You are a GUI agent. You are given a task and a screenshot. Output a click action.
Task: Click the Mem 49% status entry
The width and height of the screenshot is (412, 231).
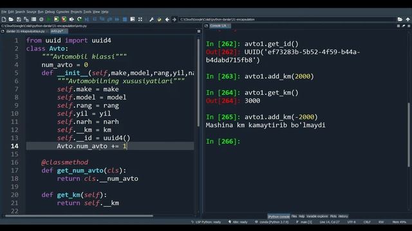[399, 222]
